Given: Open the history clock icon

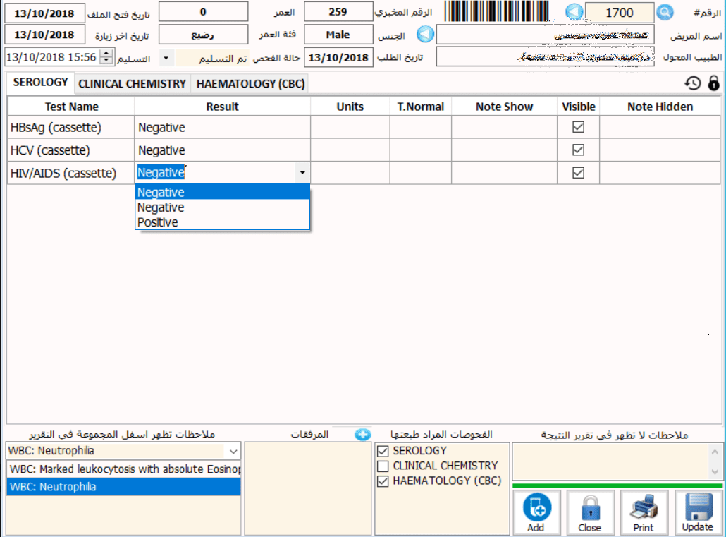Looking at the screenshot, I should [693, 83].
